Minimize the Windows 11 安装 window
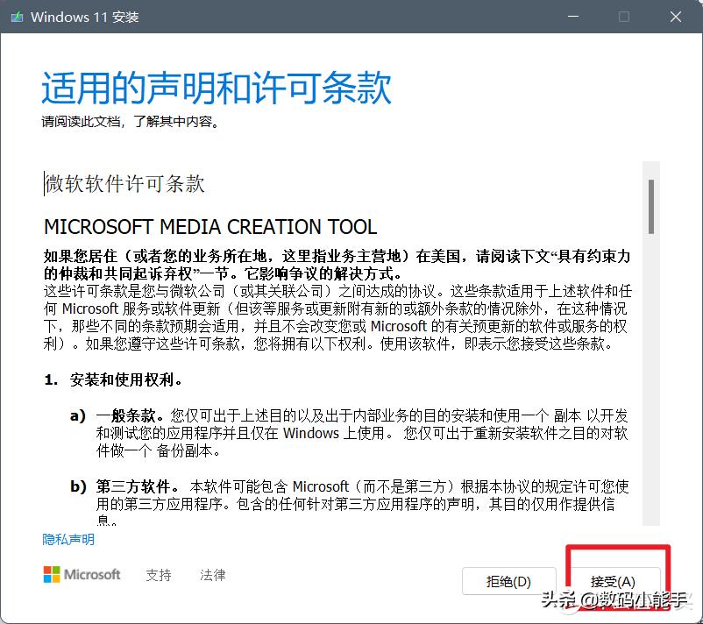Image resolution: width=703 pixels, height=624 pixels. 572,17
